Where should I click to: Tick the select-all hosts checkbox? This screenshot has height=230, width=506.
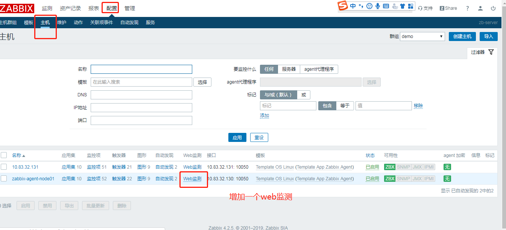(4, 155)
